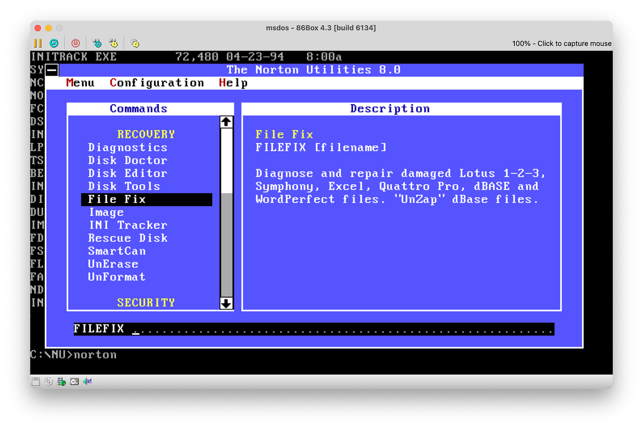
Task: Click the Commands list scroll down arrow
Action: coord(226,303)
